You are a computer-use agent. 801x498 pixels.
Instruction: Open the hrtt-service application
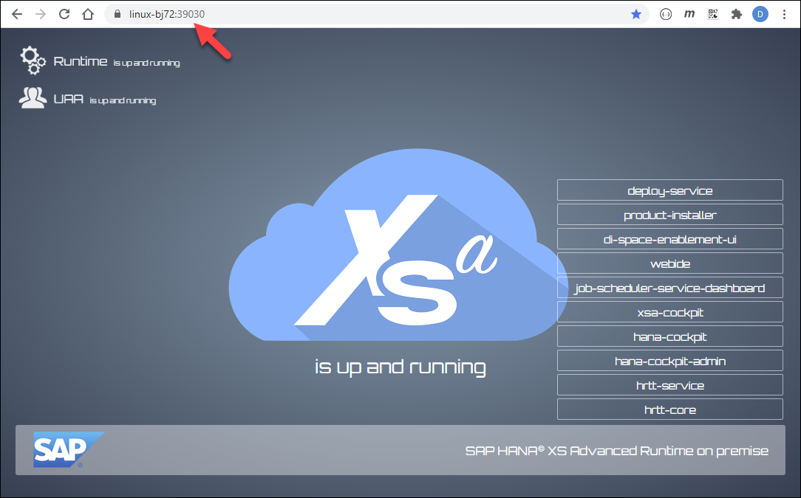pyautogui.click(x=669, y=385)
